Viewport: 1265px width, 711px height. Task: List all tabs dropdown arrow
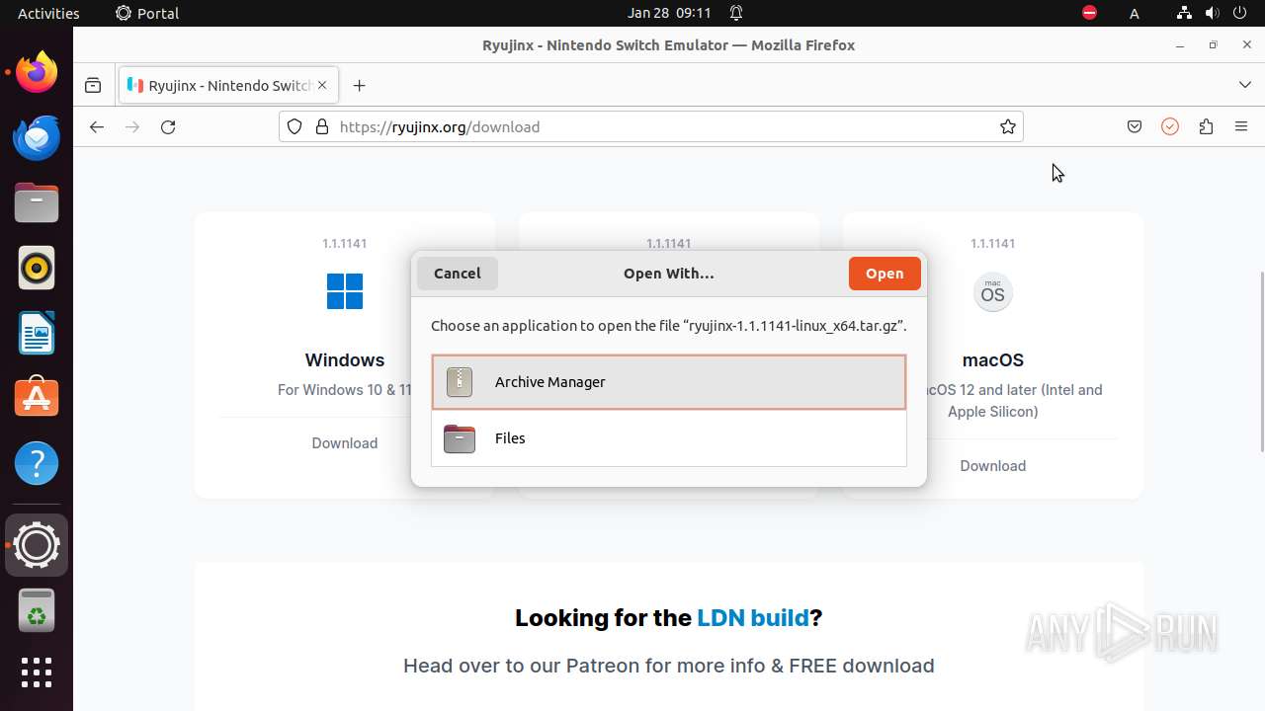pyautogui.click(x=1245, y=85)
